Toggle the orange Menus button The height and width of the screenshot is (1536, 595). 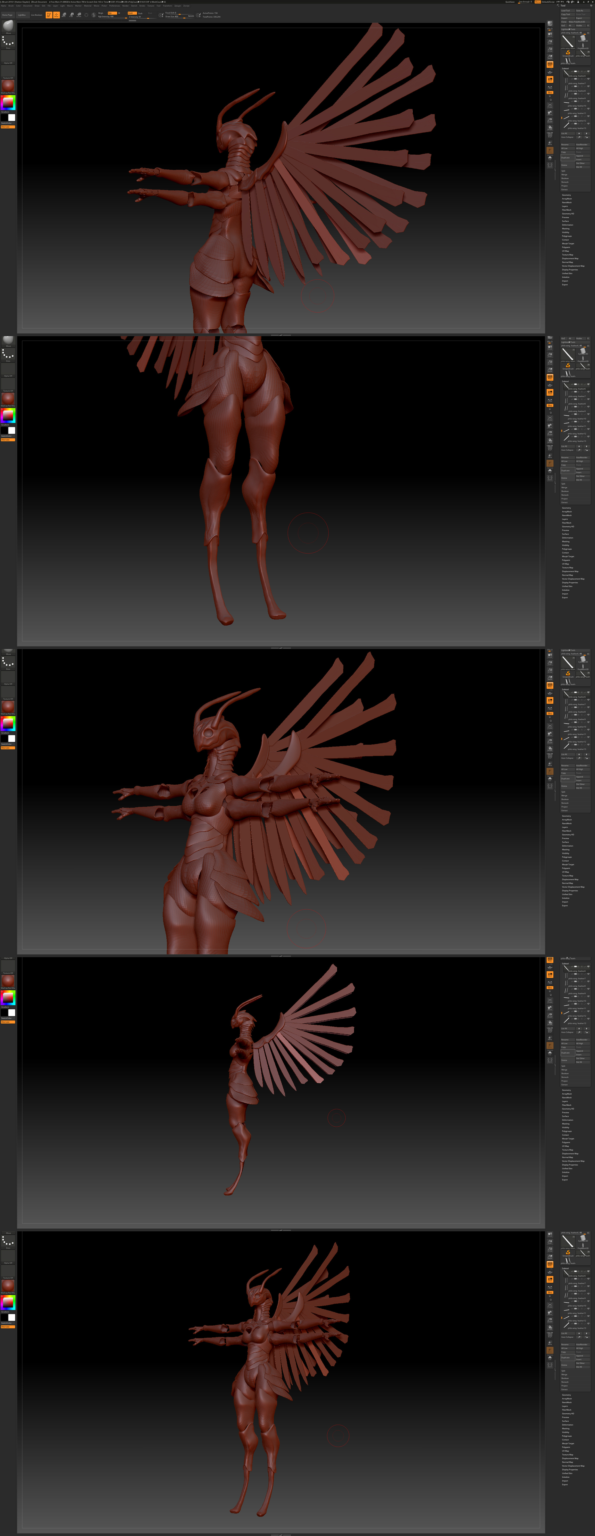[x=538, y=2]
